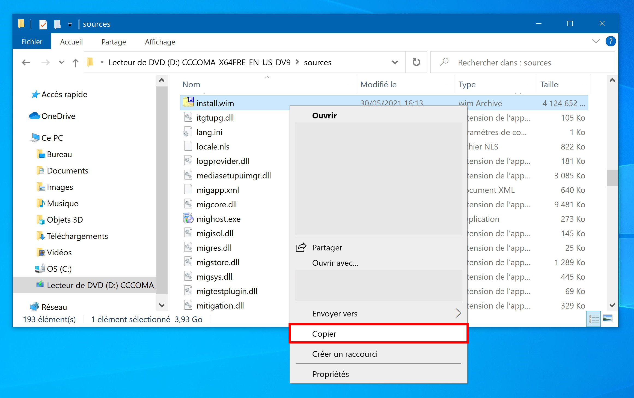
Task: Select the itgtupg.dll file icon
Action: (188, 117)
